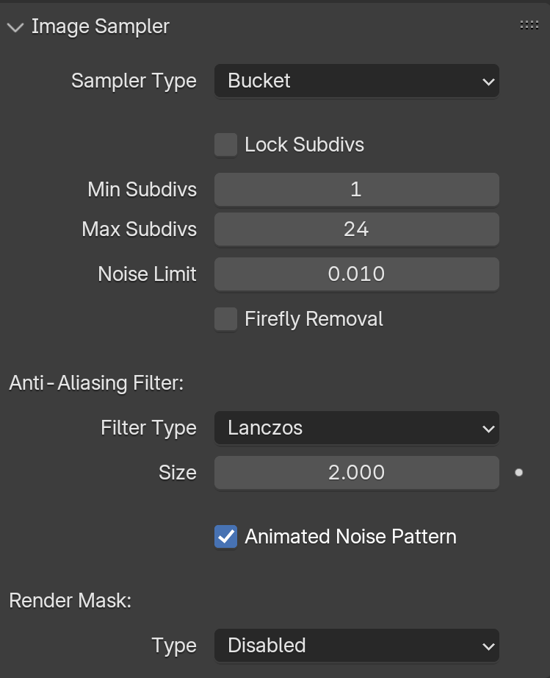Collapse the Image Sampler panel arrow
This screenshot has height=678, width=550.
coord(15,28)
